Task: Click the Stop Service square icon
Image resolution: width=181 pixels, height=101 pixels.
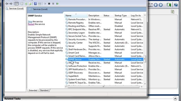Action: pyautogui.click(x=49, y=4)
